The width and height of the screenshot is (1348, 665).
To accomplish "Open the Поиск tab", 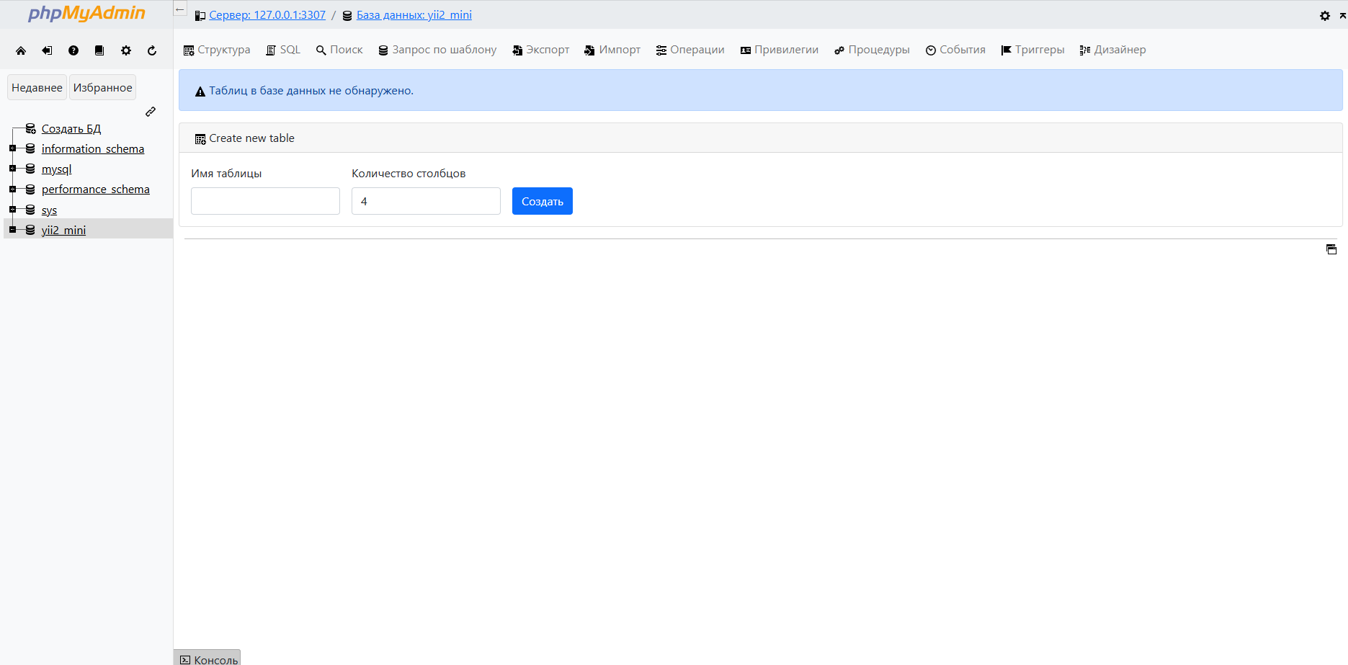I will click(339, 50).
